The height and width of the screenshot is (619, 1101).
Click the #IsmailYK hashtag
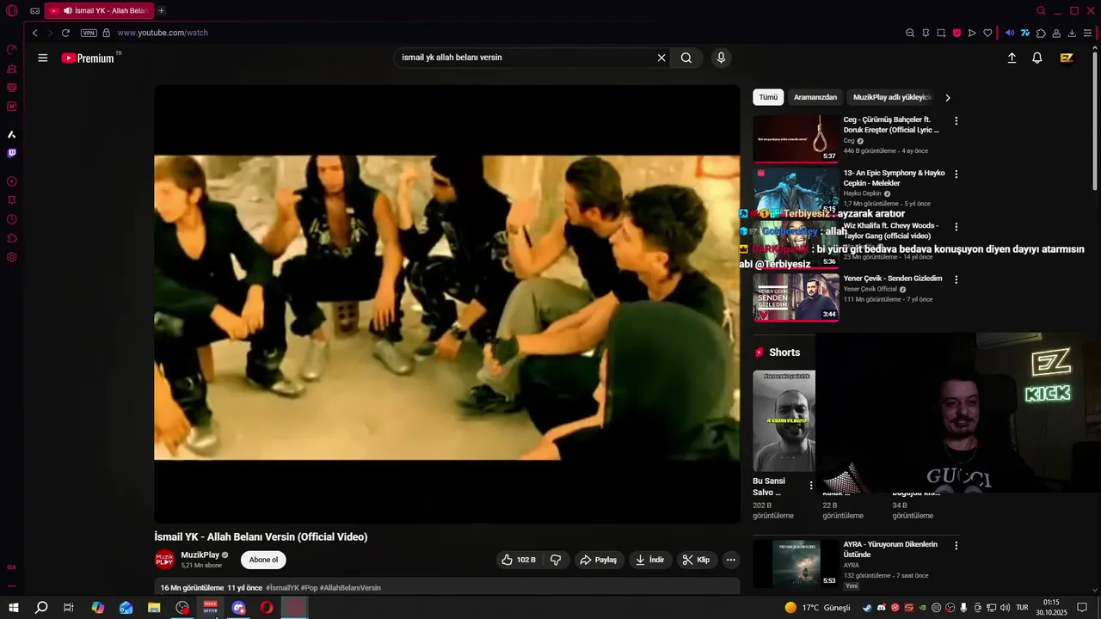tap(282, 588)
